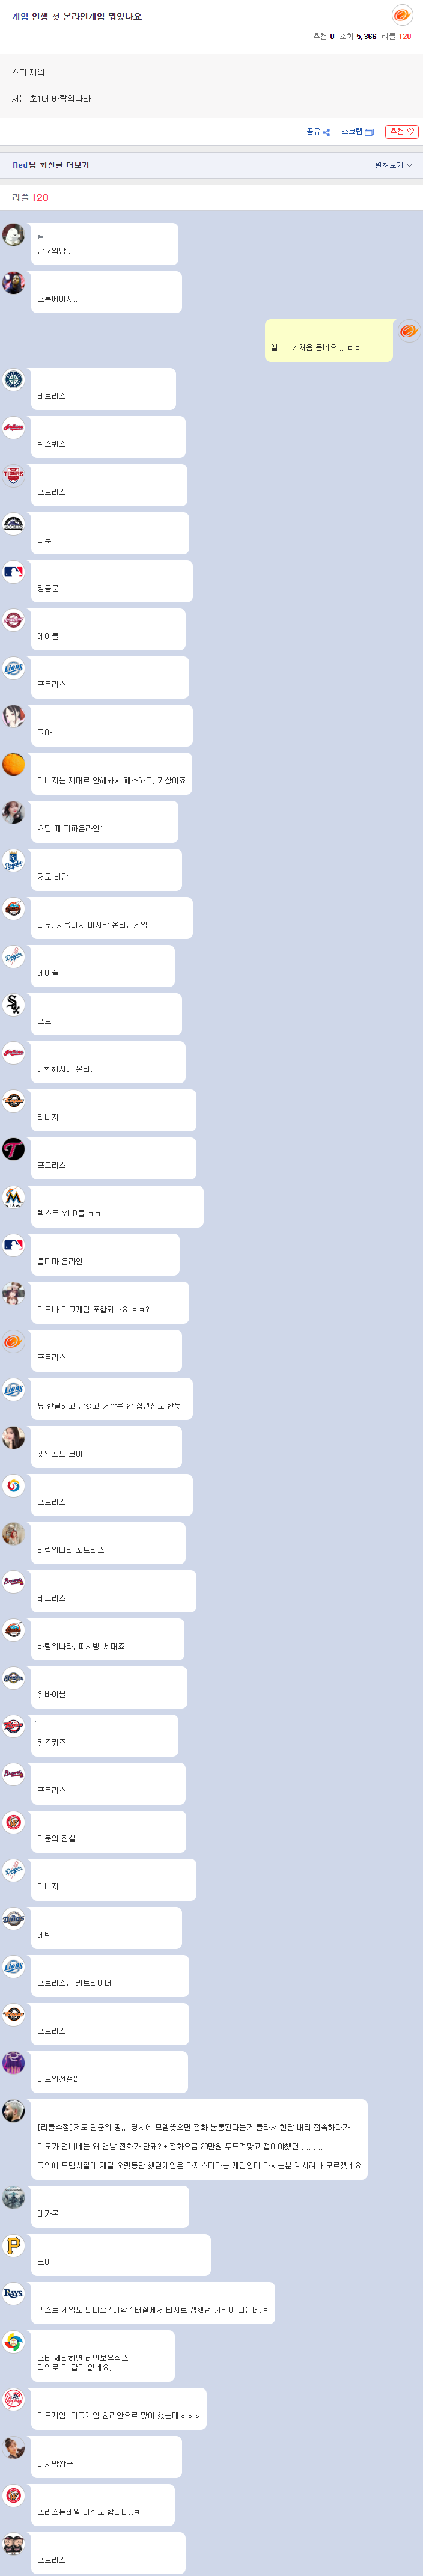Click the author's avatar beside post title
This screenshot has width=423, height=2576.
[402, 15]
